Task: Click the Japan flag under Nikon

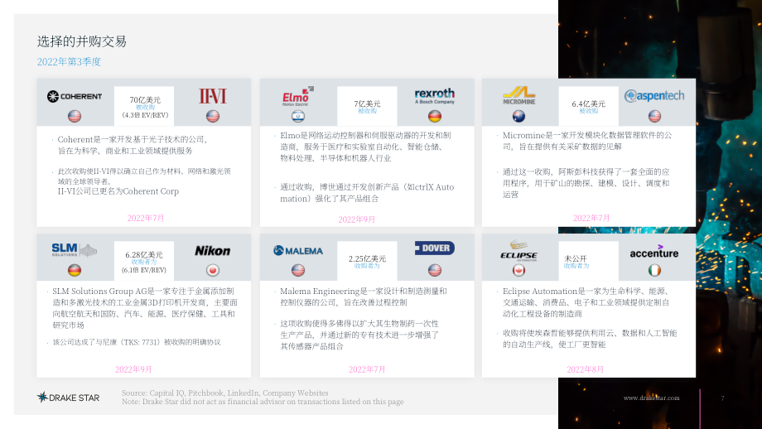Action: 212,270
